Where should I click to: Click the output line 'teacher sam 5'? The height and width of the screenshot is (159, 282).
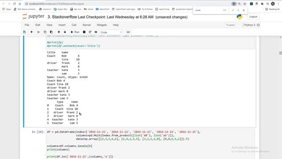pyautogui.click(x=58, y=98)
